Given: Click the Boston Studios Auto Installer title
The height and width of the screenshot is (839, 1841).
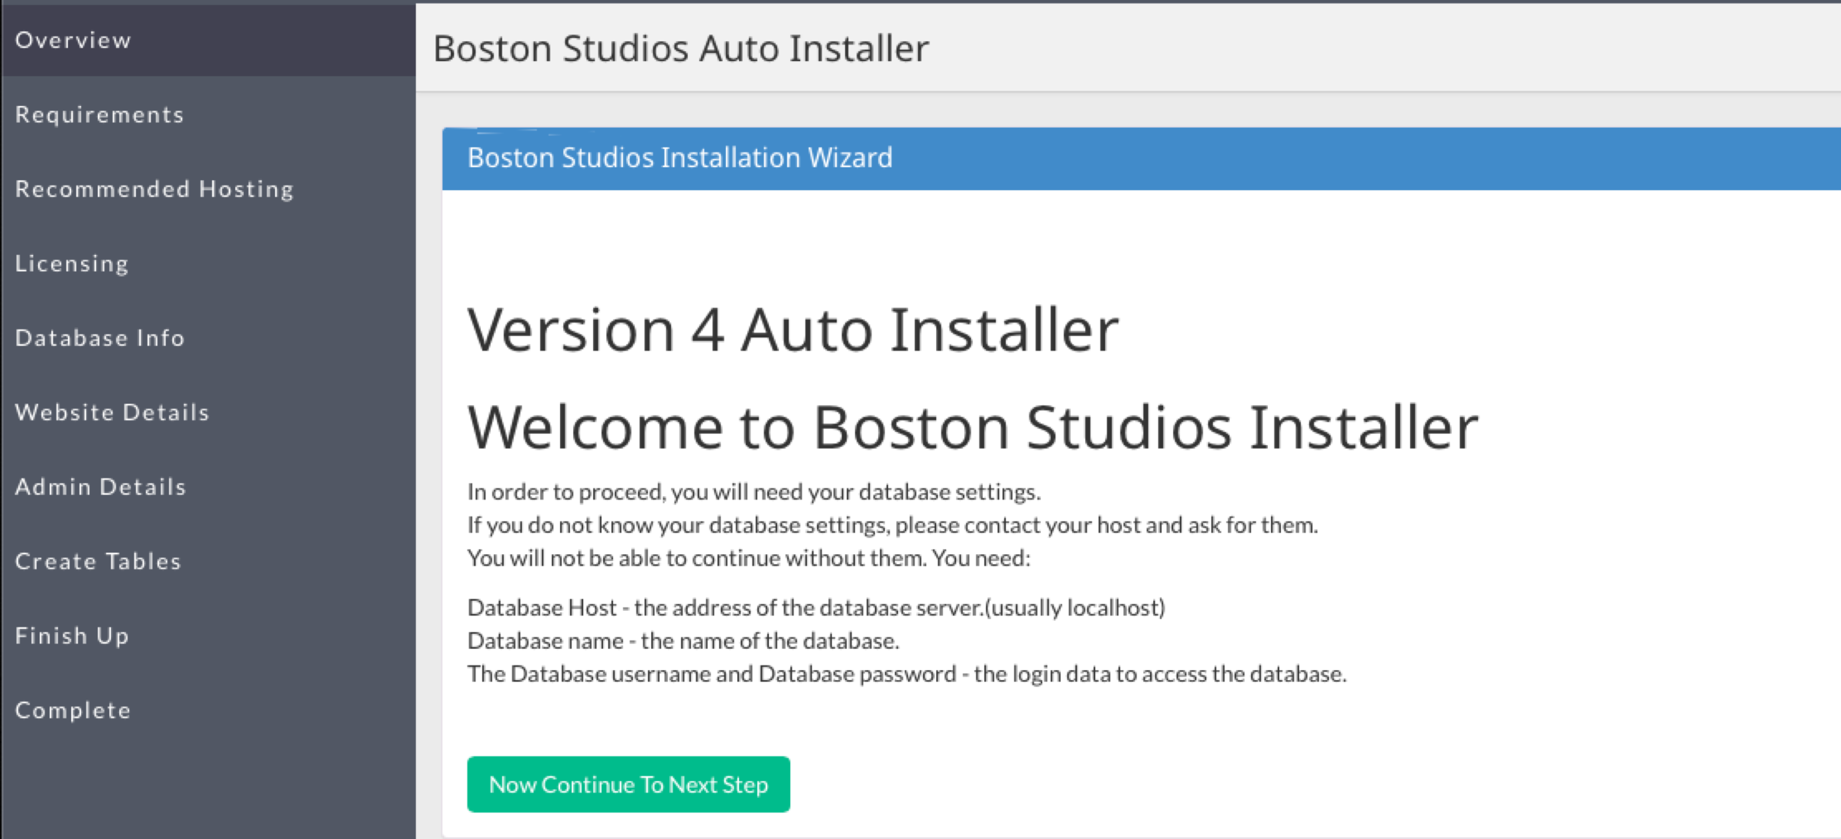Looking at the screenshot, I should click(x=680, y=49).
